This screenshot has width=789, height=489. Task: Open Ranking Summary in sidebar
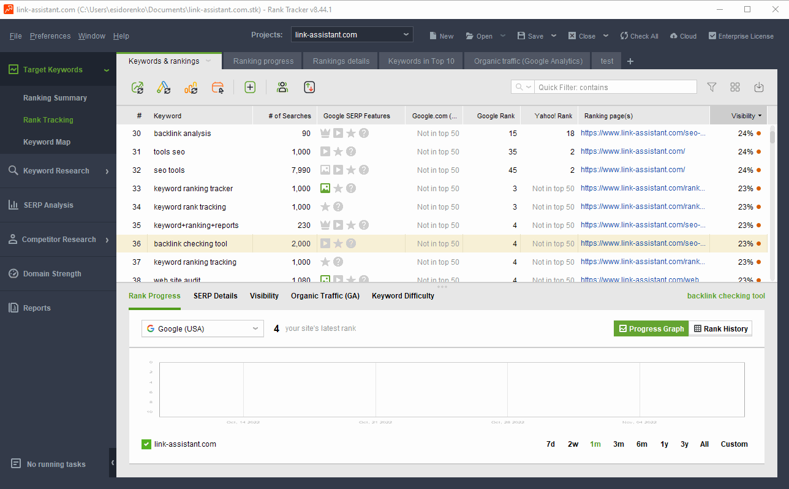[x=55, y=98]
